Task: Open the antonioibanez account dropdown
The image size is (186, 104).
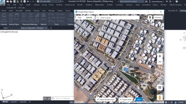Action: click(x=157, y=1)
